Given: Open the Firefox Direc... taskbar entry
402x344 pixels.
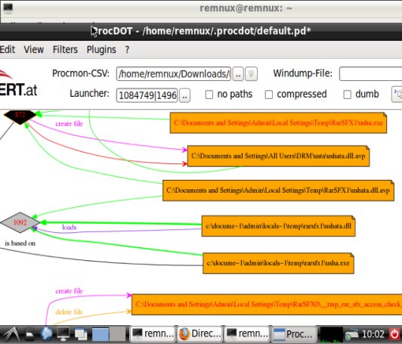Looking at the screenshot, I should [200, 333].
